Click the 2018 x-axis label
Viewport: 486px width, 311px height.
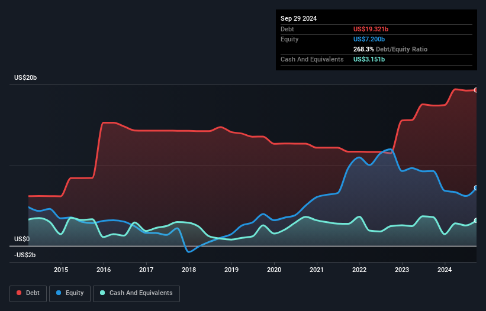coord(189,270)
